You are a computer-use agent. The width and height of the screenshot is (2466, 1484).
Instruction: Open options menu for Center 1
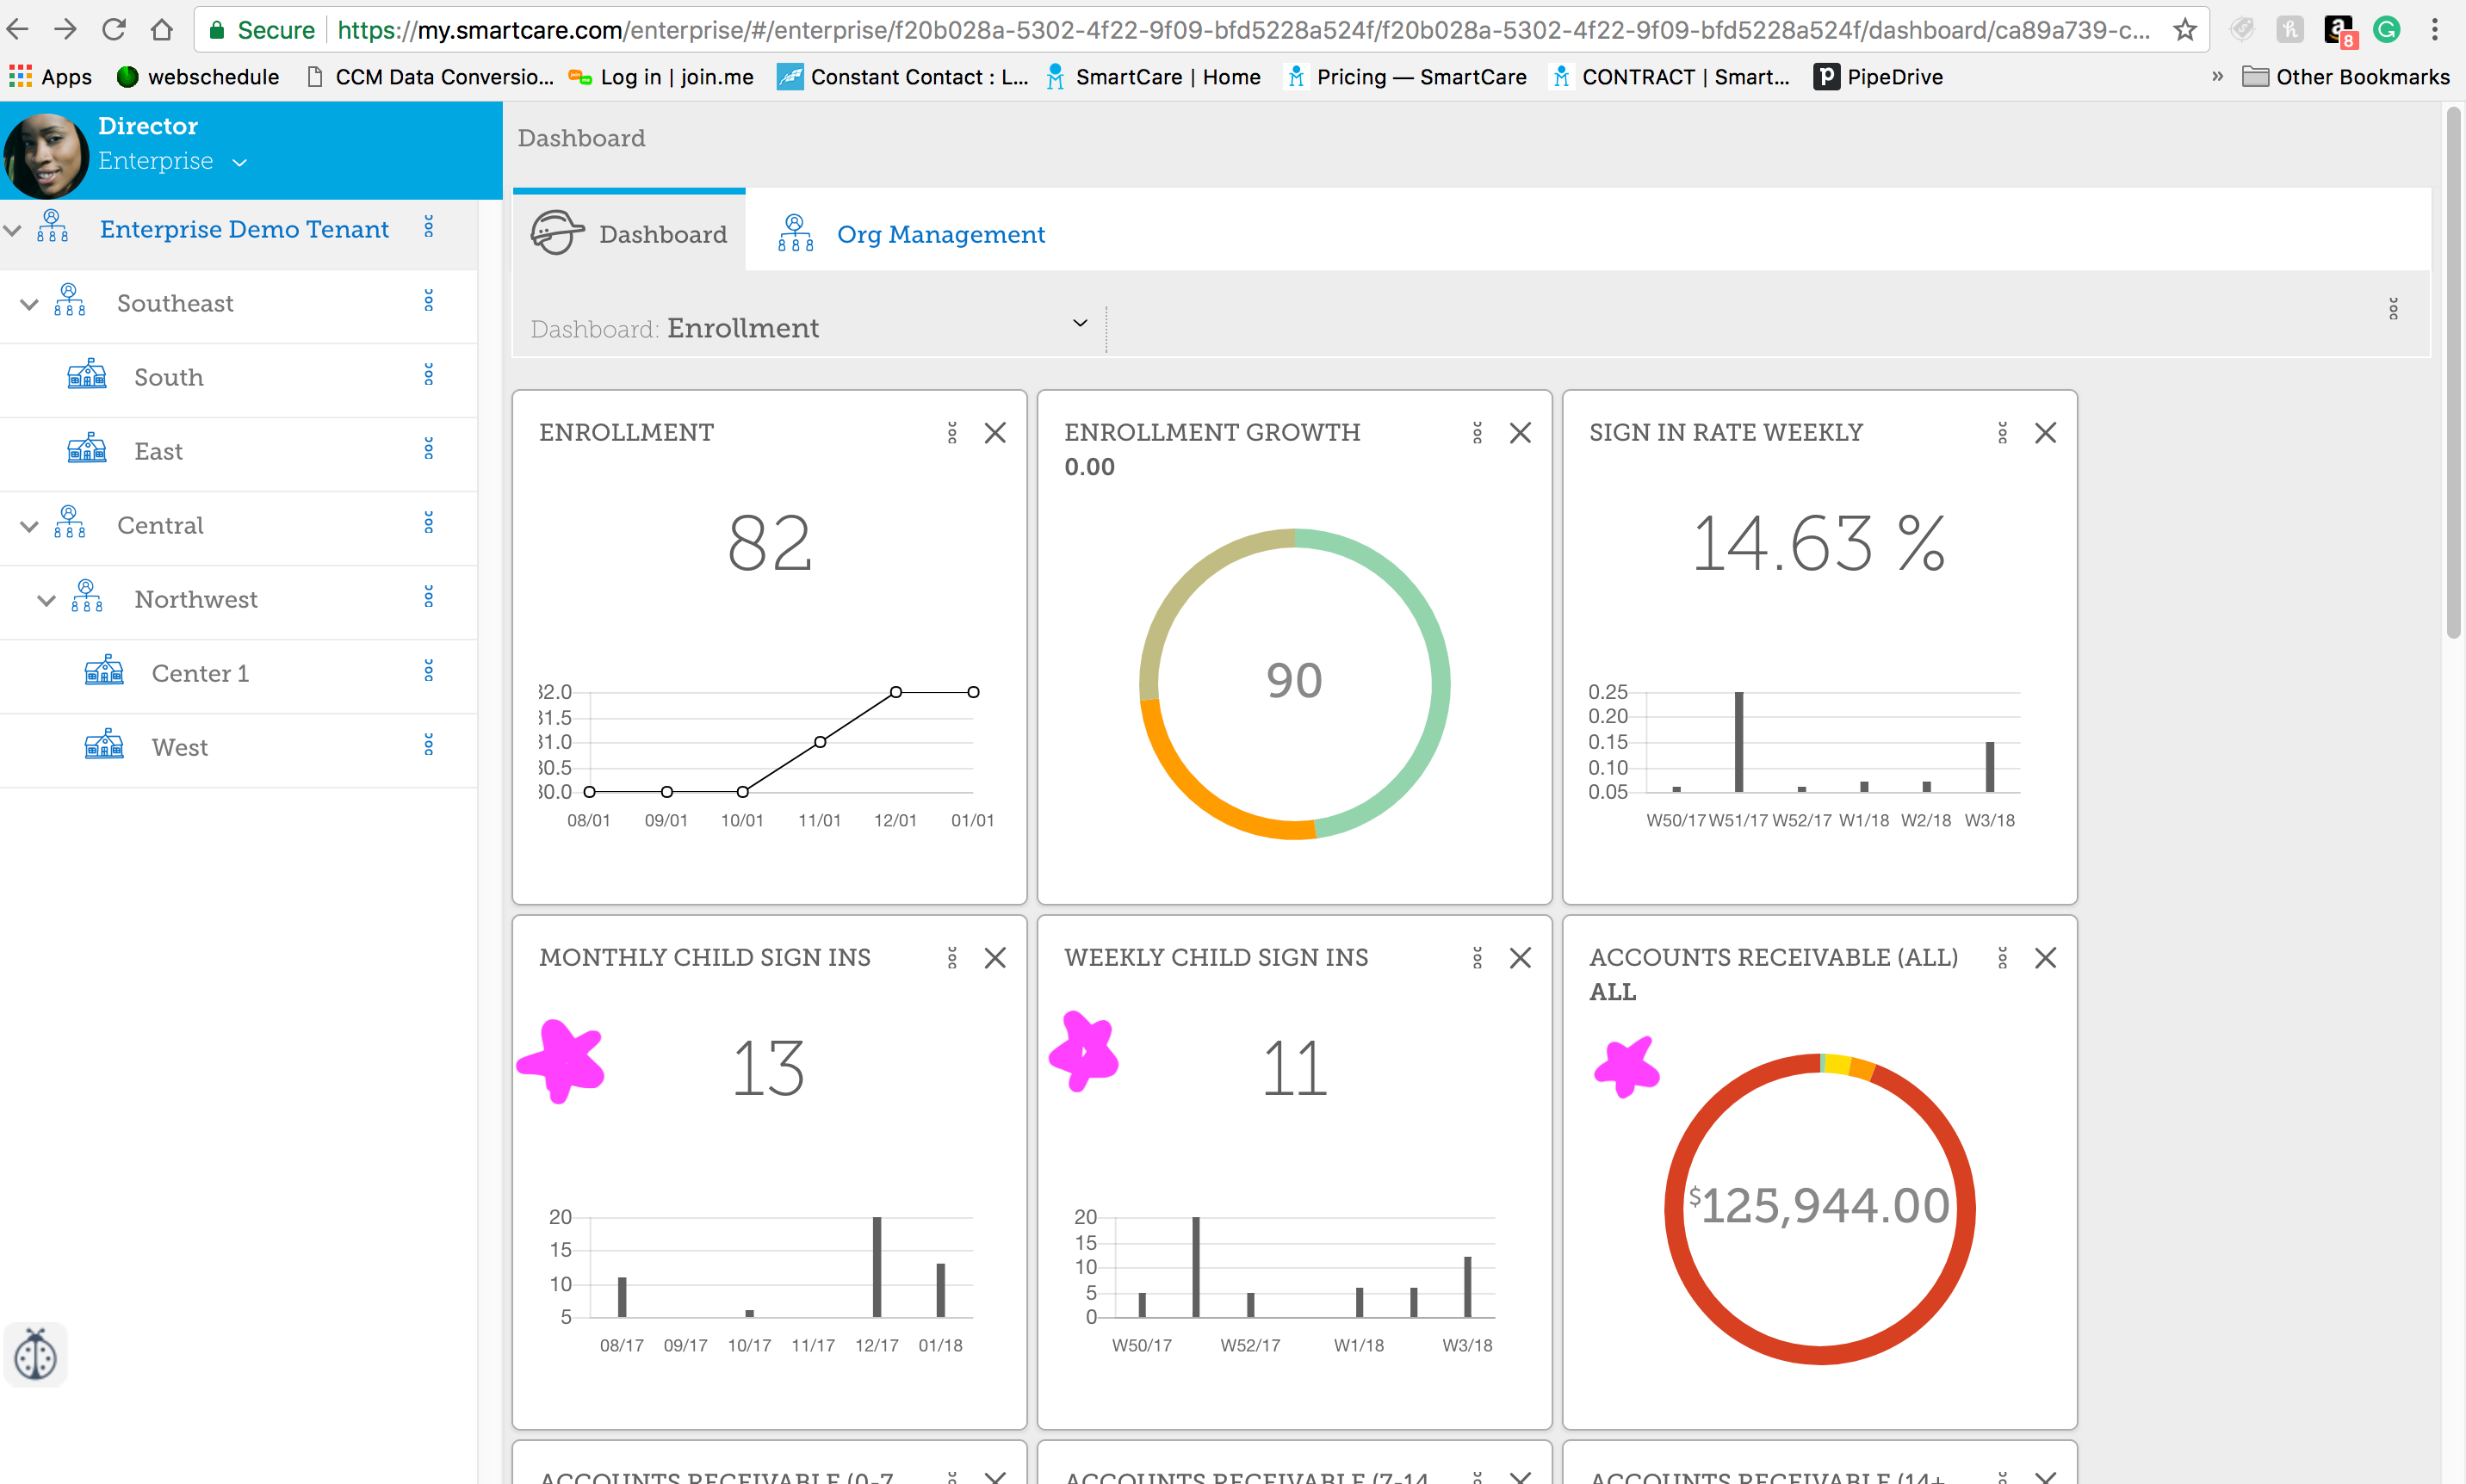click(429, 671)
